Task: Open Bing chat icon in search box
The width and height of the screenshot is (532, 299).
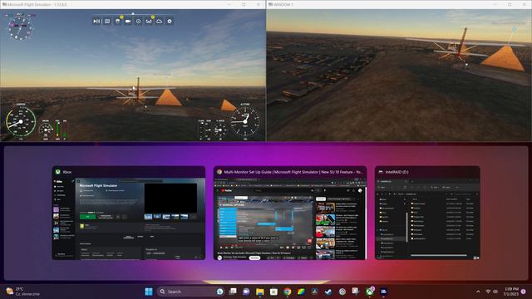Action: click(x=219, y=292)
